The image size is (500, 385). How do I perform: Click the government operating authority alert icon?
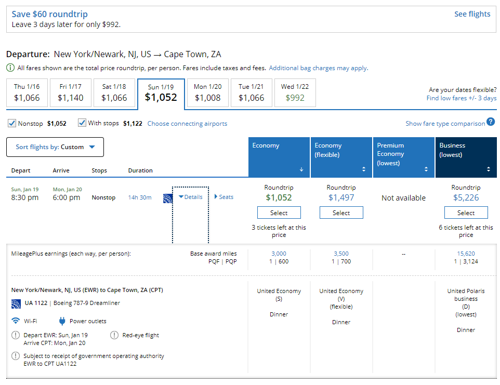click(x=15, y=356)
